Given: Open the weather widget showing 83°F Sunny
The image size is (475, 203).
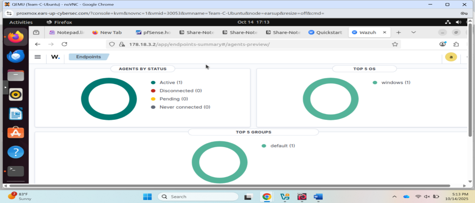Looking at the screenshot, I should (x=20, y=196).
